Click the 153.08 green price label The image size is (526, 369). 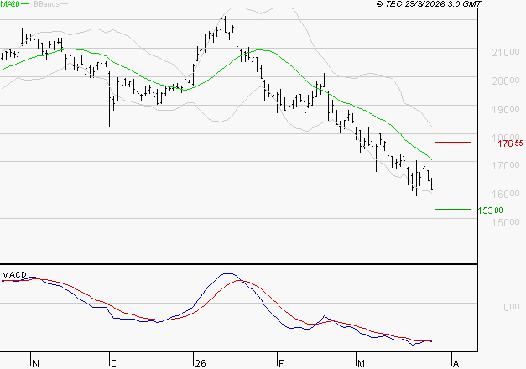tap(490, 210)
